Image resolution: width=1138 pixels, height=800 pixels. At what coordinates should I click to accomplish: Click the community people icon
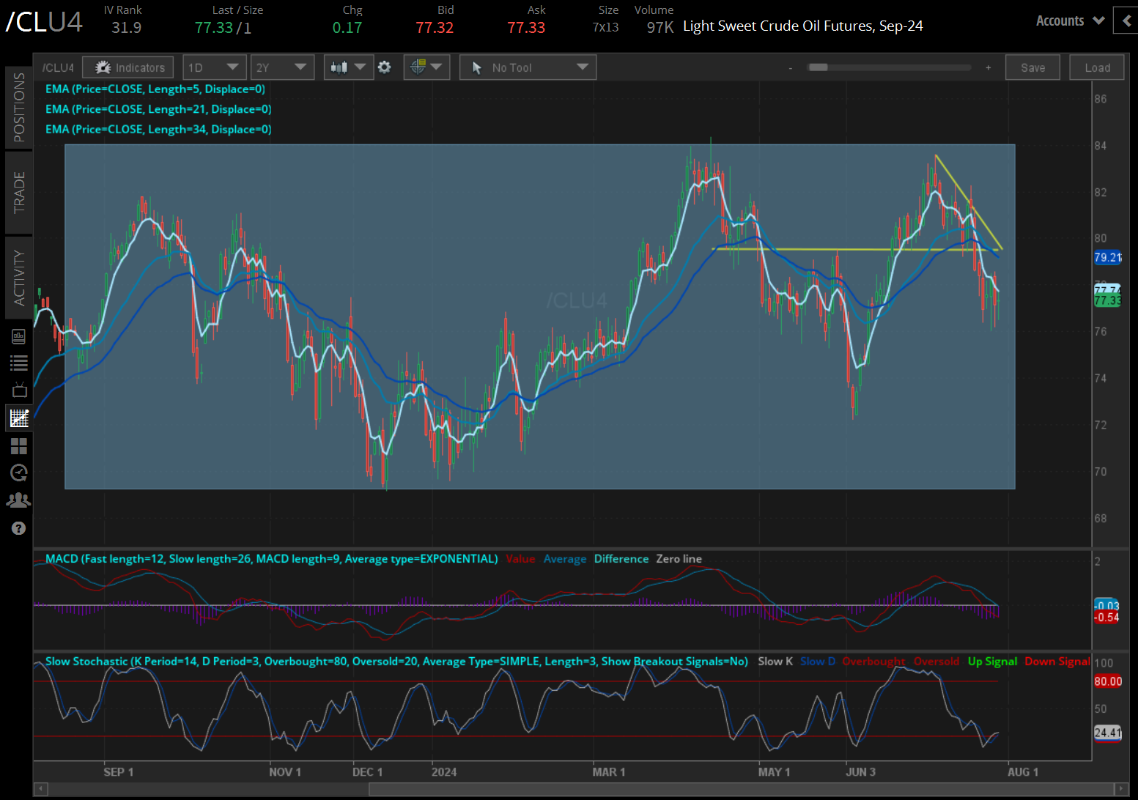click(19, 500)
